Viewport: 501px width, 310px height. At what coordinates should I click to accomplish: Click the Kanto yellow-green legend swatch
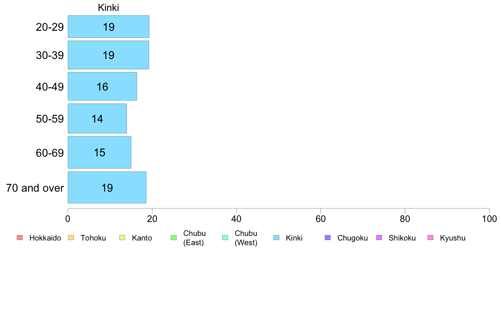pos(122,238)
